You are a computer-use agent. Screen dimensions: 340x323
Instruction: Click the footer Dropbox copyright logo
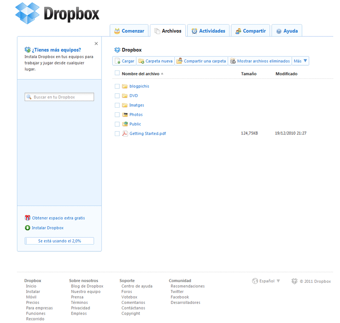pyautogui.click(x=295, y=281)
